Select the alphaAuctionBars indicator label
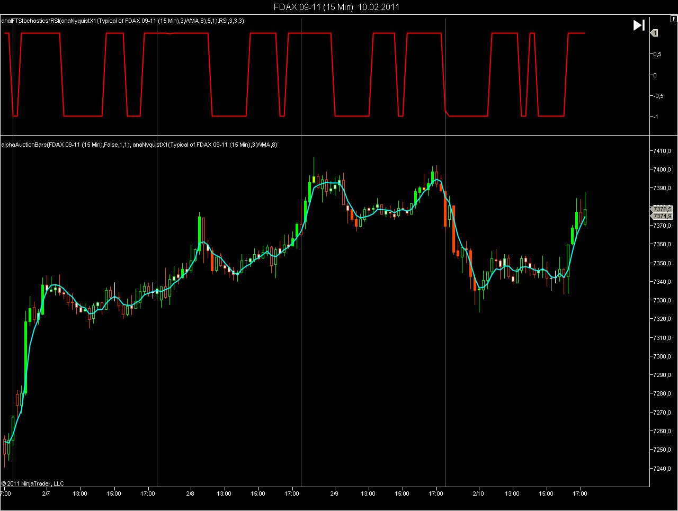Viewport: 678px width, 511px height. 140,144
